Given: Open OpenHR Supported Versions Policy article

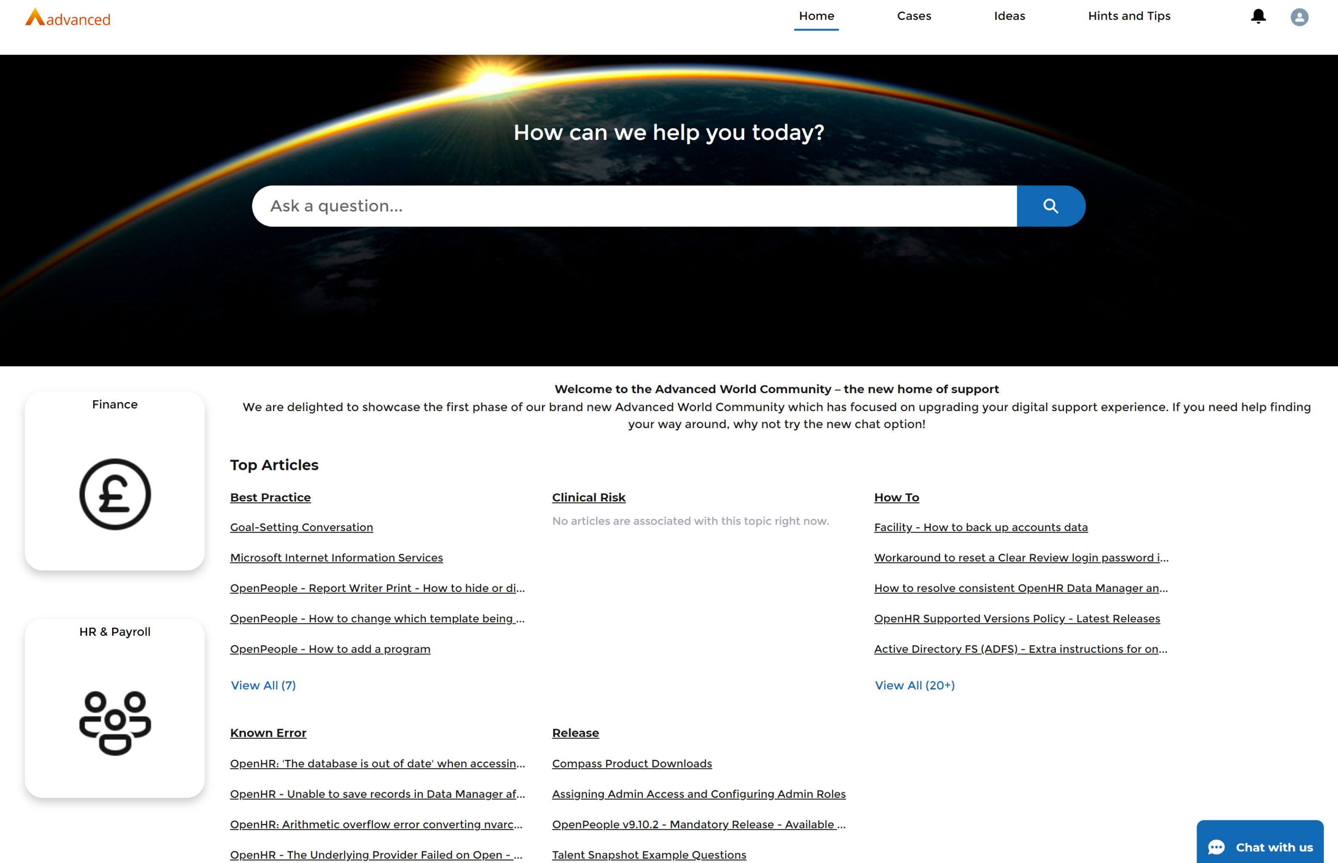Looking at the screenshot, I should coord(1017,619).
